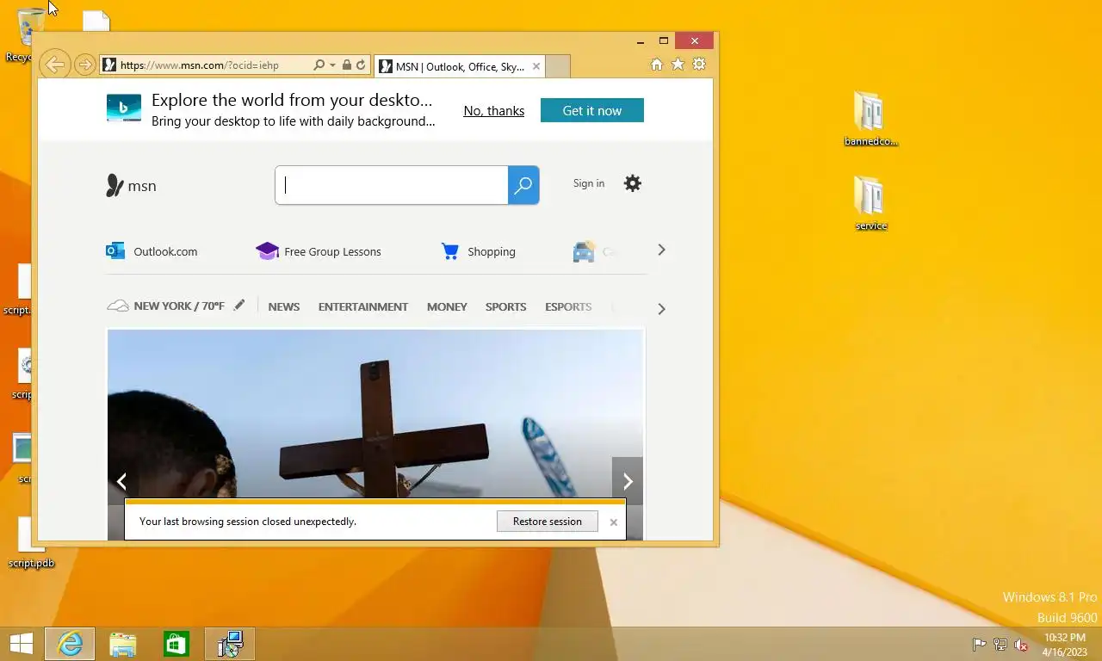
Task: Open File Explorer from the taskbar
Action: [x=123, y=644]
